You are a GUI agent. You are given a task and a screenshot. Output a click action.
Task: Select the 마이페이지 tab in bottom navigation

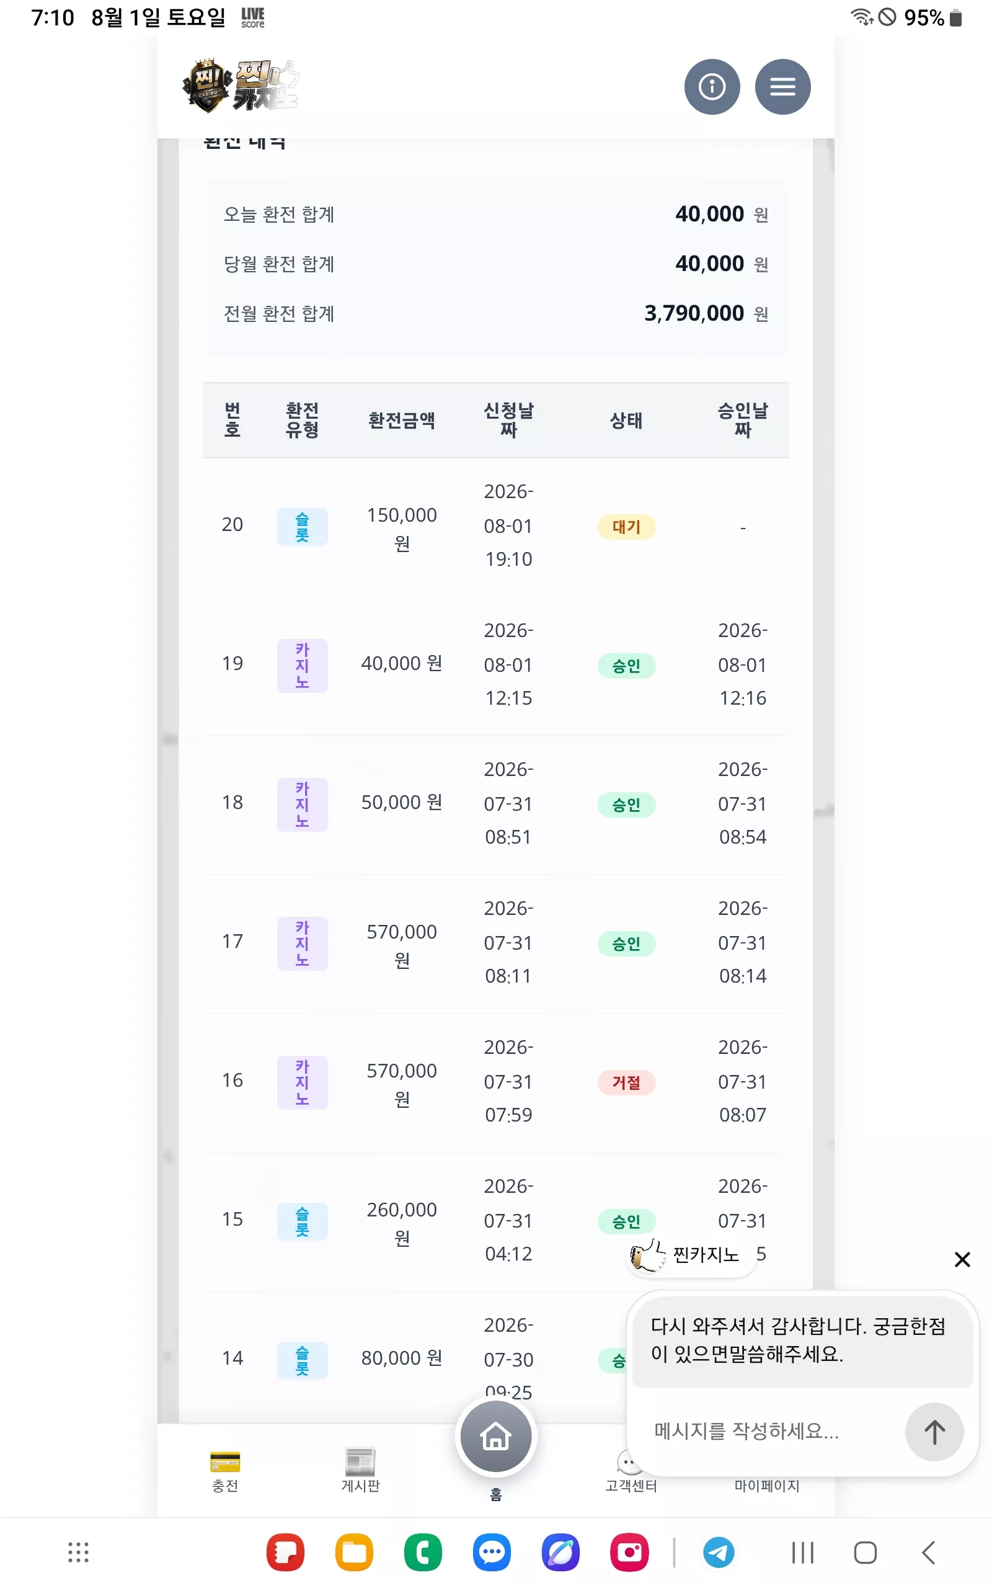pyautogui.click(x=766, y=1486)
